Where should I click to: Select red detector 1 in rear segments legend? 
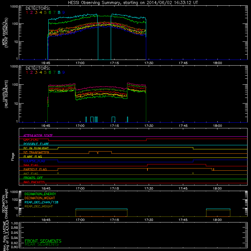click(27, 72)
